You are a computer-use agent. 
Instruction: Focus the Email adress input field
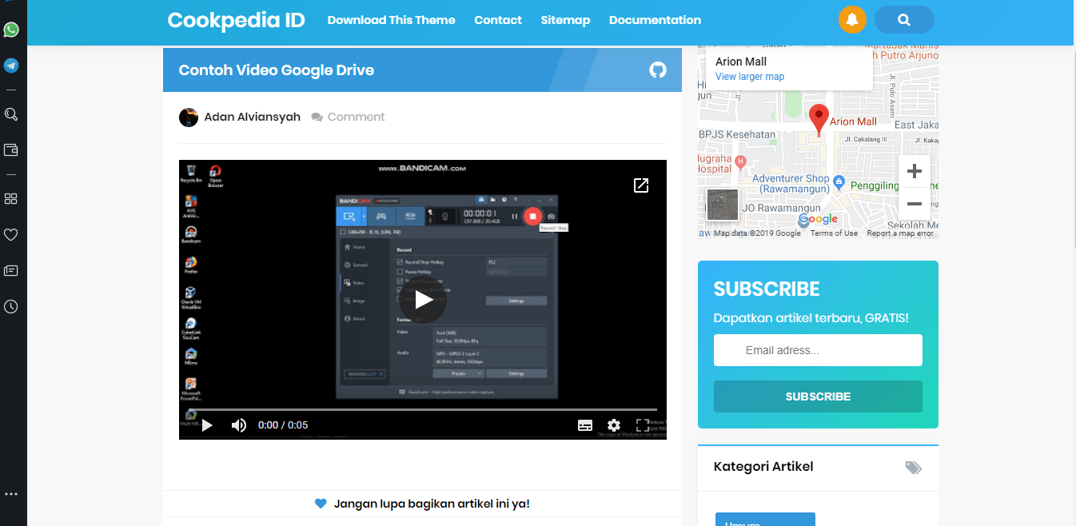coord(818,350)
